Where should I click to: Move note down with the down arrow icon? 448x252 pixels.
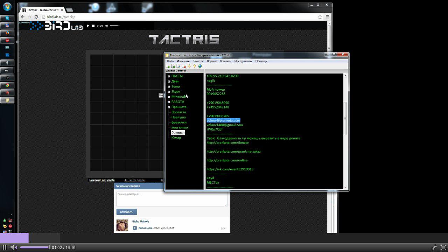click(x=189, y=66)
